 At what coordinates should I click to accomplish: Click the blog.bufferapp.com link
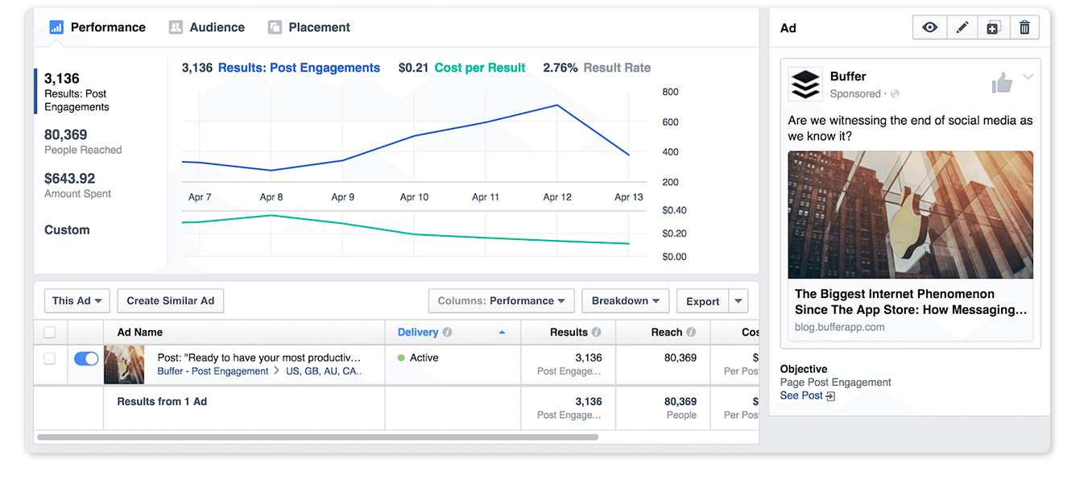(x=840, y=327)
